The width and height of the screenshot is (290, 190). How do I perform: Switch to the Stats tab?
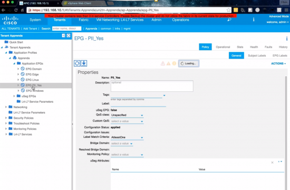240,47
